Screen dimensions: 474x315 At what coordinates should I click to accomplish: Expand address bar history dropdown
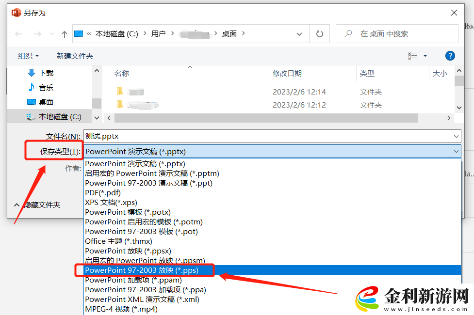point(299,34)
